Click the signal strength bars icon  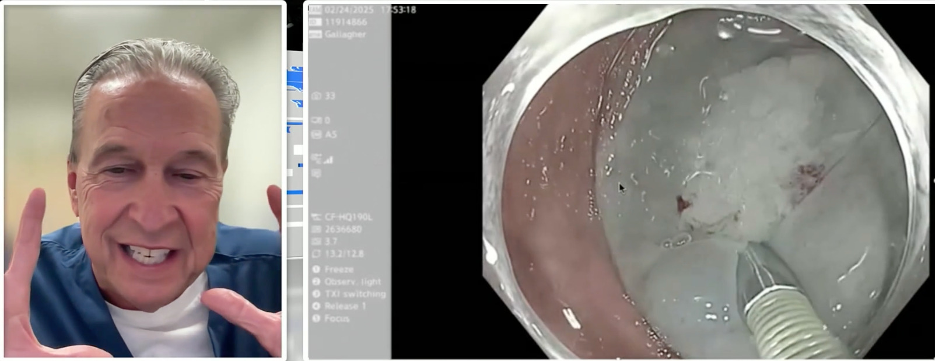(x=328, y=159)
